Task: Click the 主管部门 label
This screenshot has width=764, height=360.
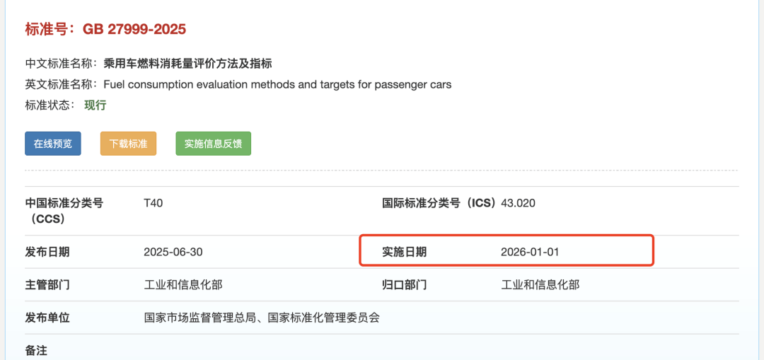Action: click(x=47, y=285)
